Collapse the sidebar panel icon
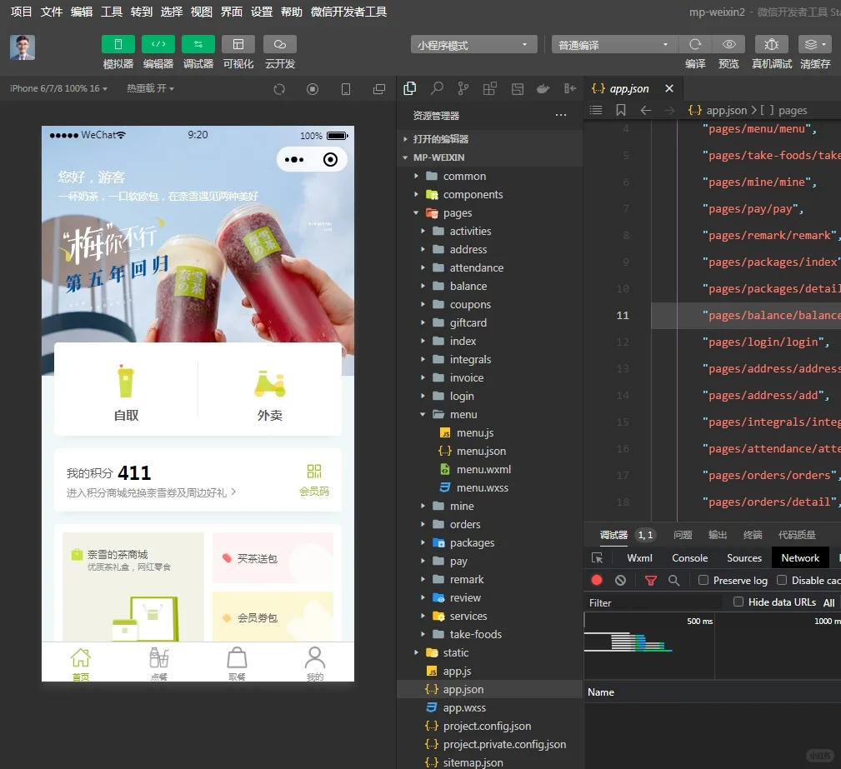This screenshot has height=769, width=841. (570, 88)
